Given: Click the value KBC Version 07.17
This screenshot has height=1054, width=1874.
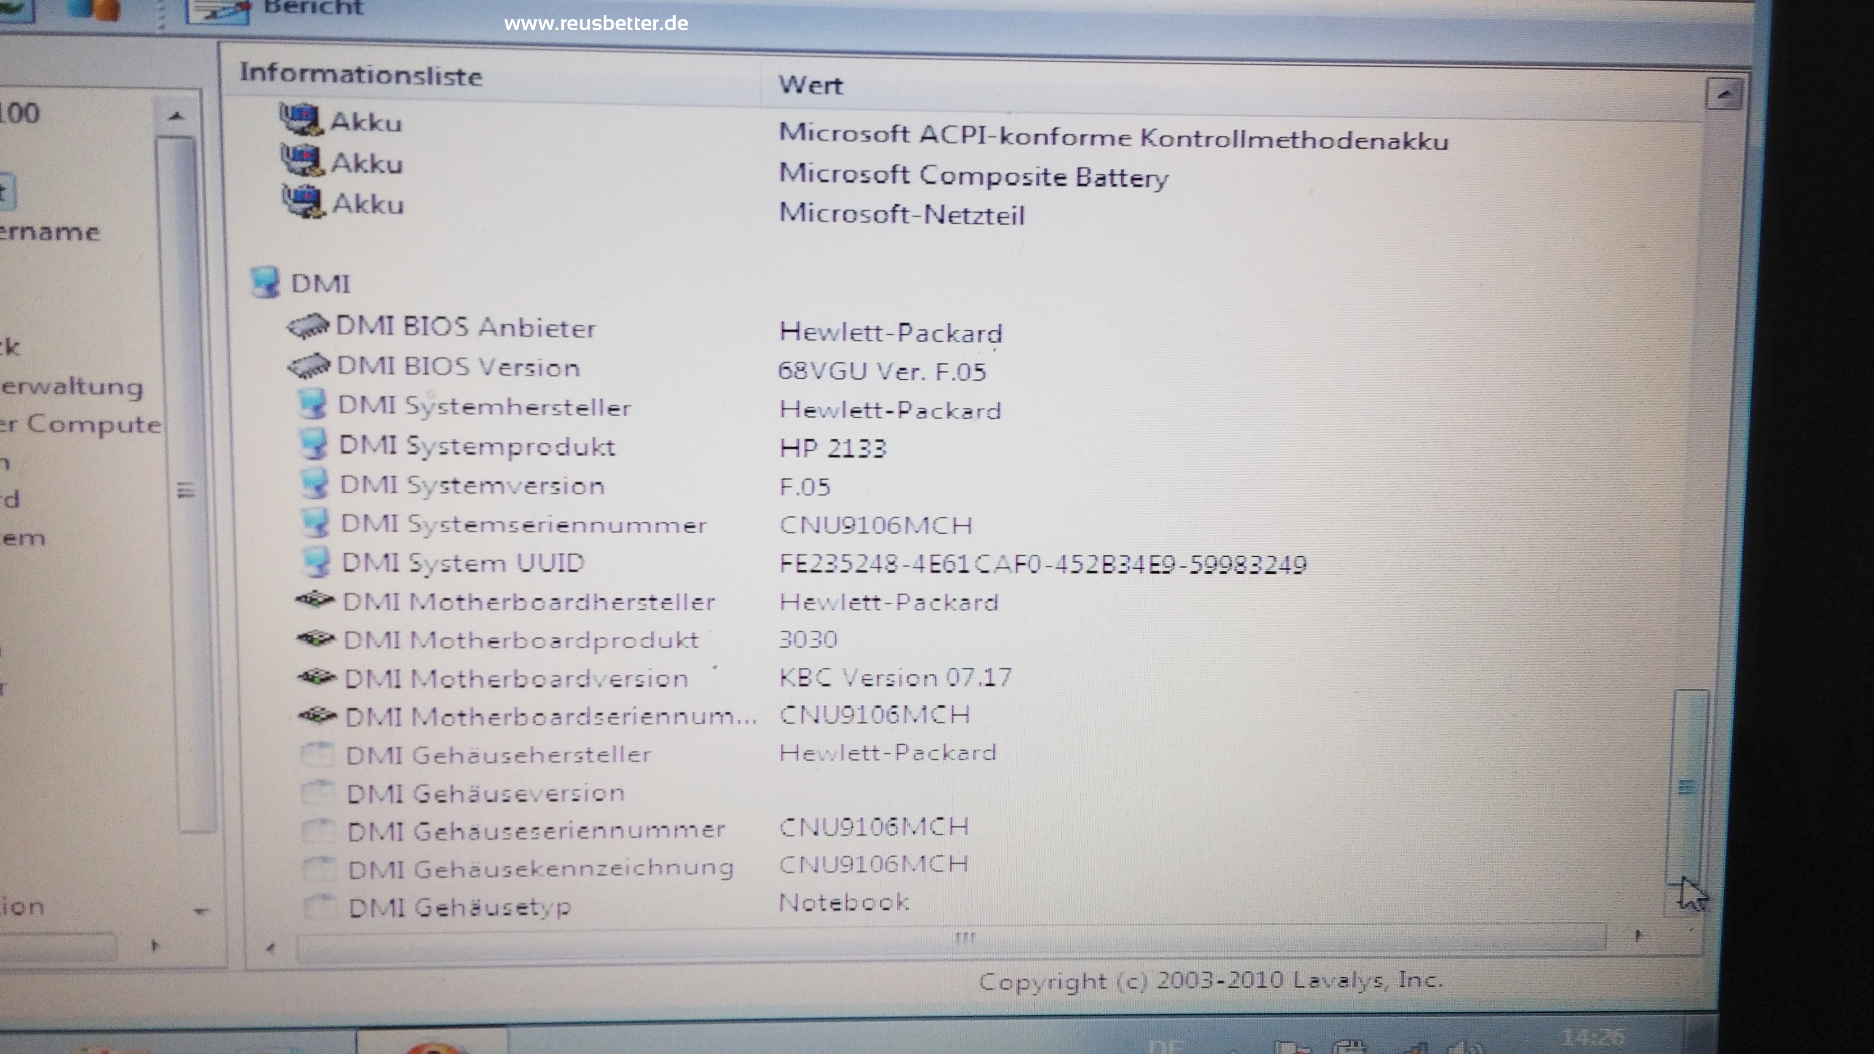Looking at the screenshot, I should 895,678.
